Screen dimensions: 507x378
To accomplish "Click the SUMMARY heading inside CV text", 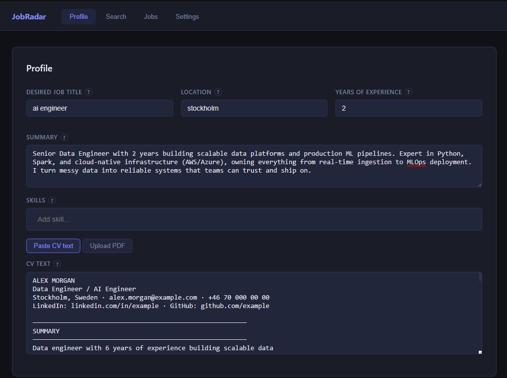I will pos(46,331).
